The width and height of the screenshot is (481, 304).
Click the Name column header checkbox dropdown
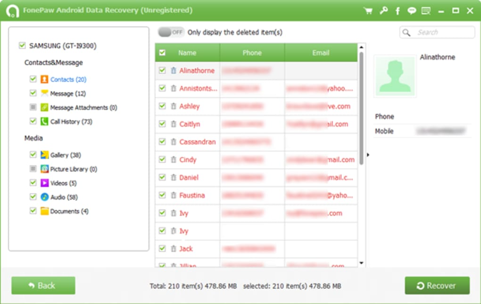point(162,52)
